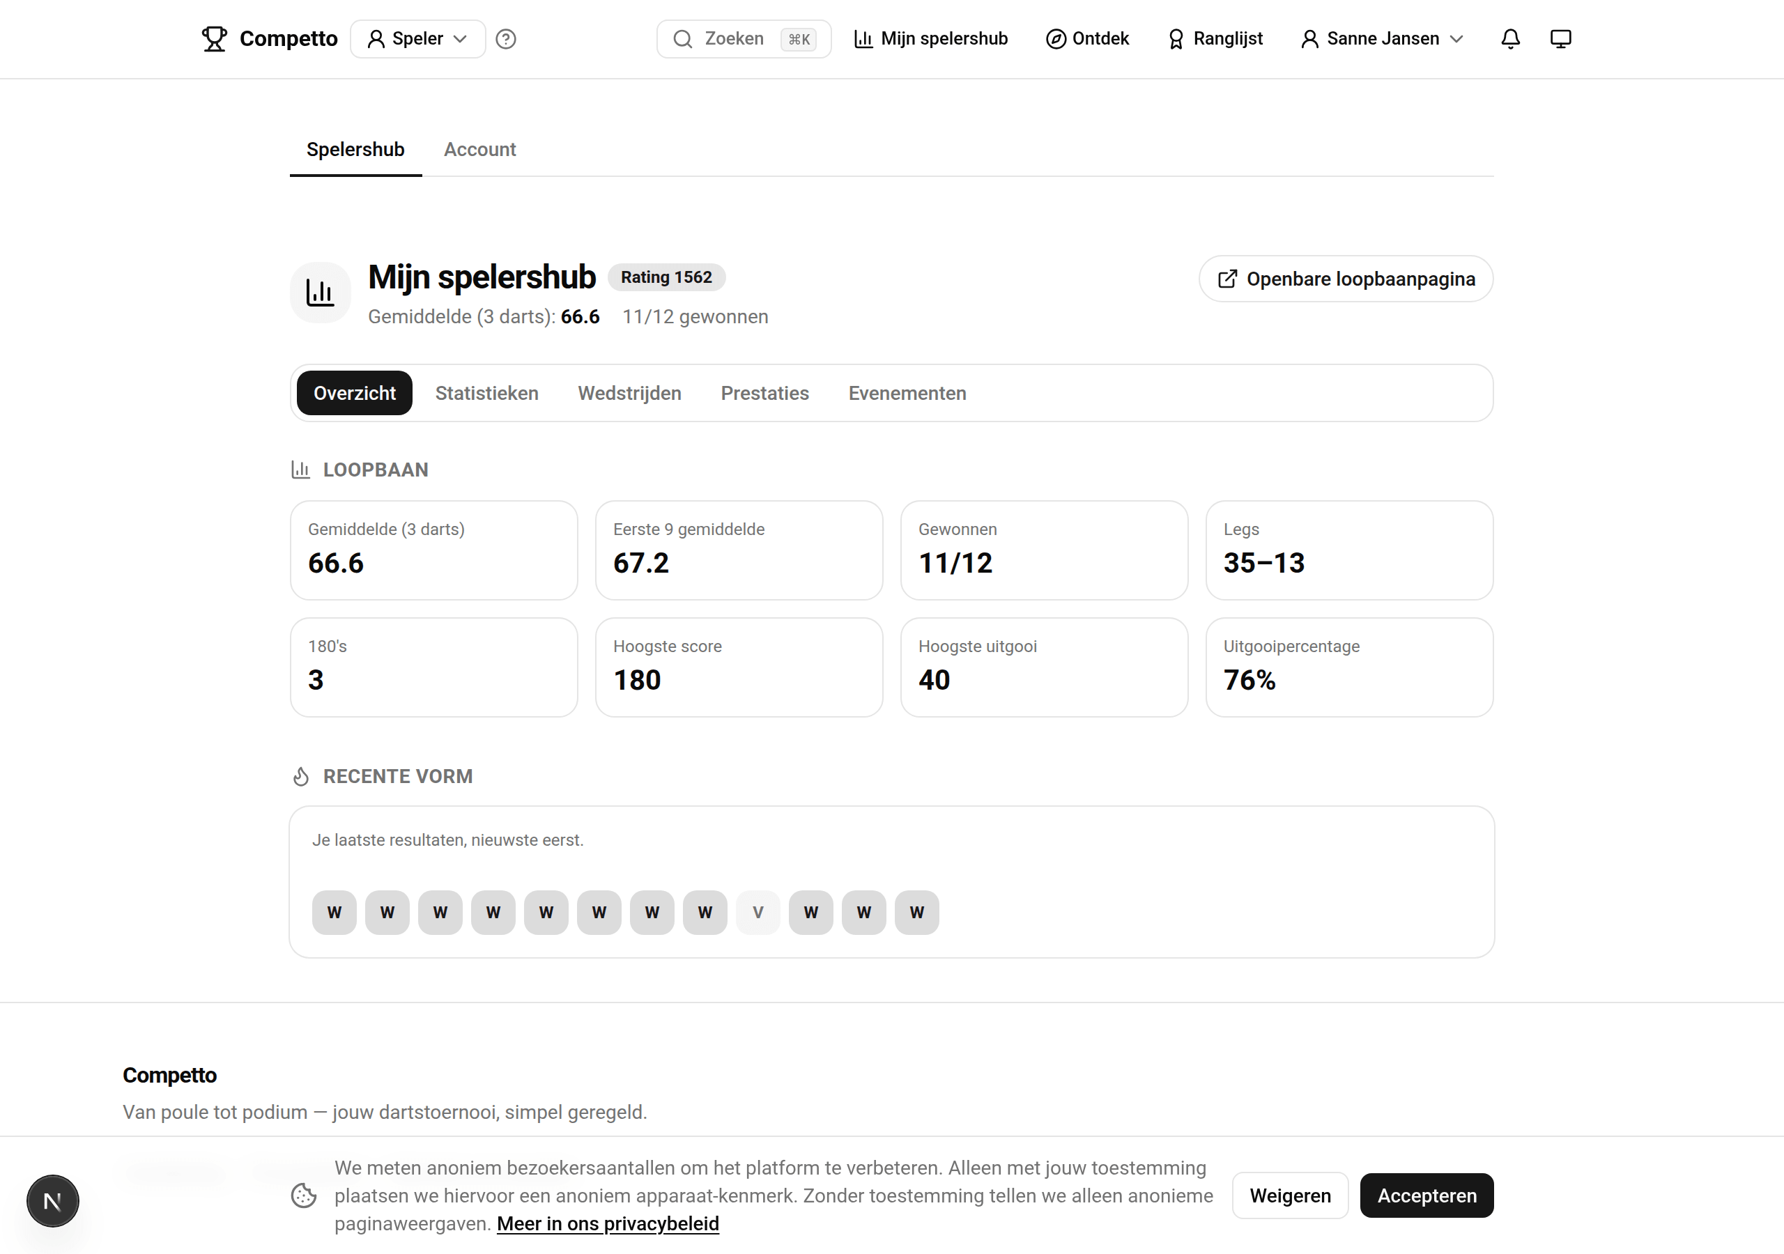Open the notifications bell icon

pyautogui.click(x=1509, y=39)
